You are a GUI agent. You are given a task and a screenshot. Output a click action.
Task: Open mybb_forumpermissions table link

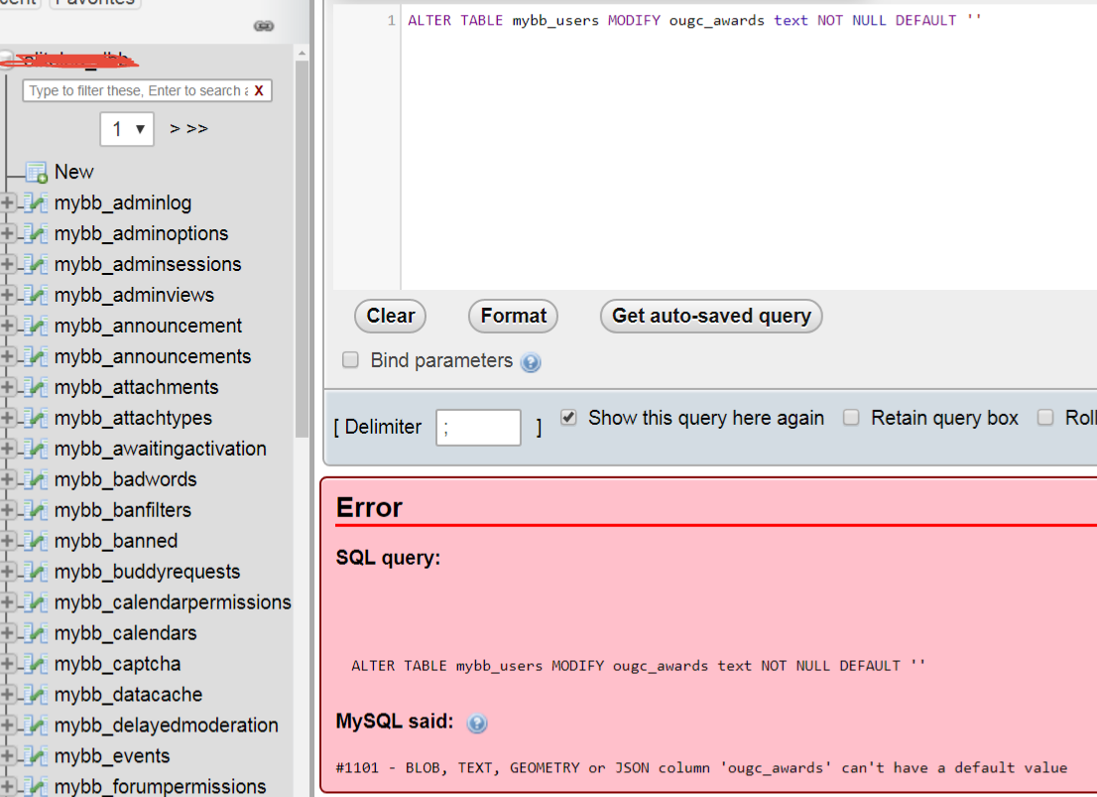[x=161, y=786]
